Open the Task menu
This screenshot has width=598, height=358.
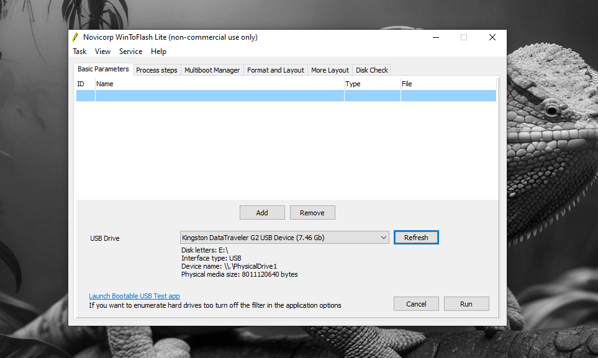pyautogui.click(x=79, y=51)
